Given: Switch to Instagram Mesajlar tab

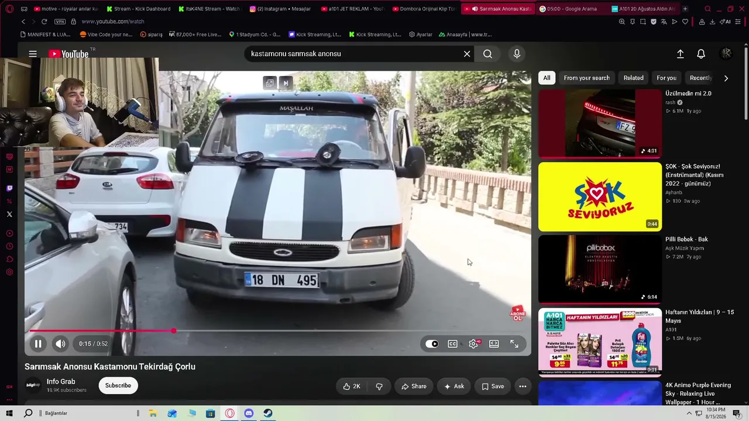Looking at the screenshot, I should tap(281, 9).
